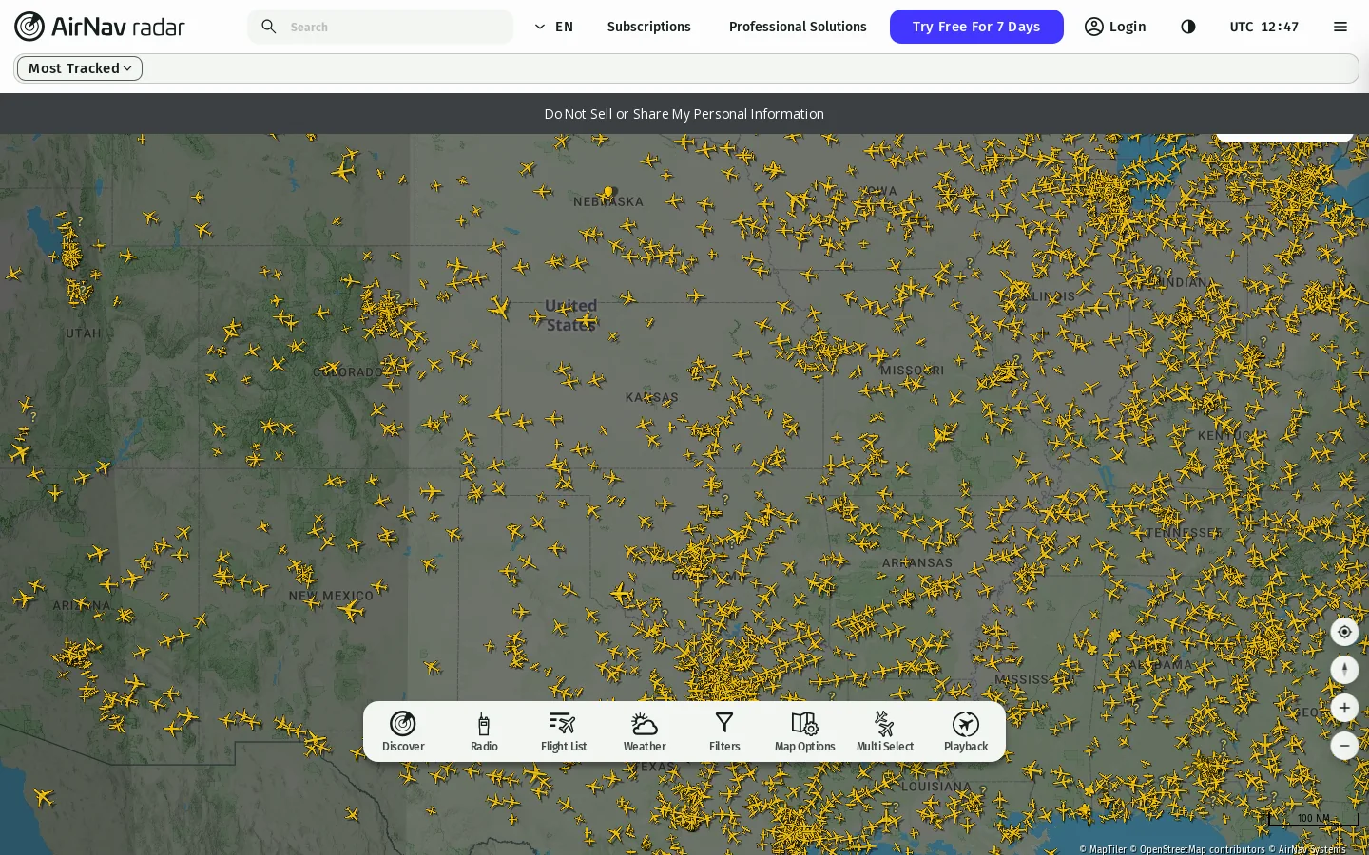Image resolution: width=1369 pixels, height=855 pixels.
Task: Open Professional Solutions menu item
Action: click(798, 27)
